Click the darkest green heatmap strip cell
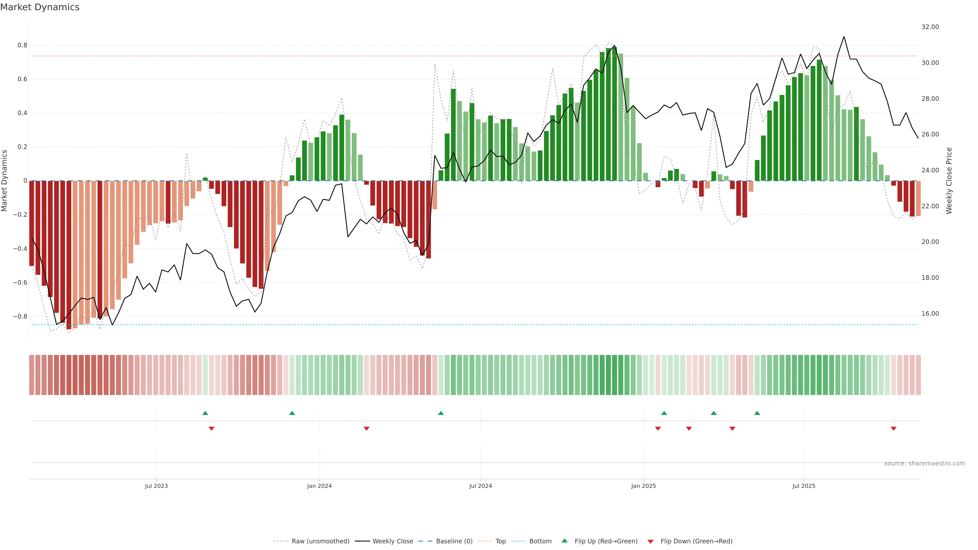Image resolution: width=978 pixels, height=550 pixels. point(614,375)
